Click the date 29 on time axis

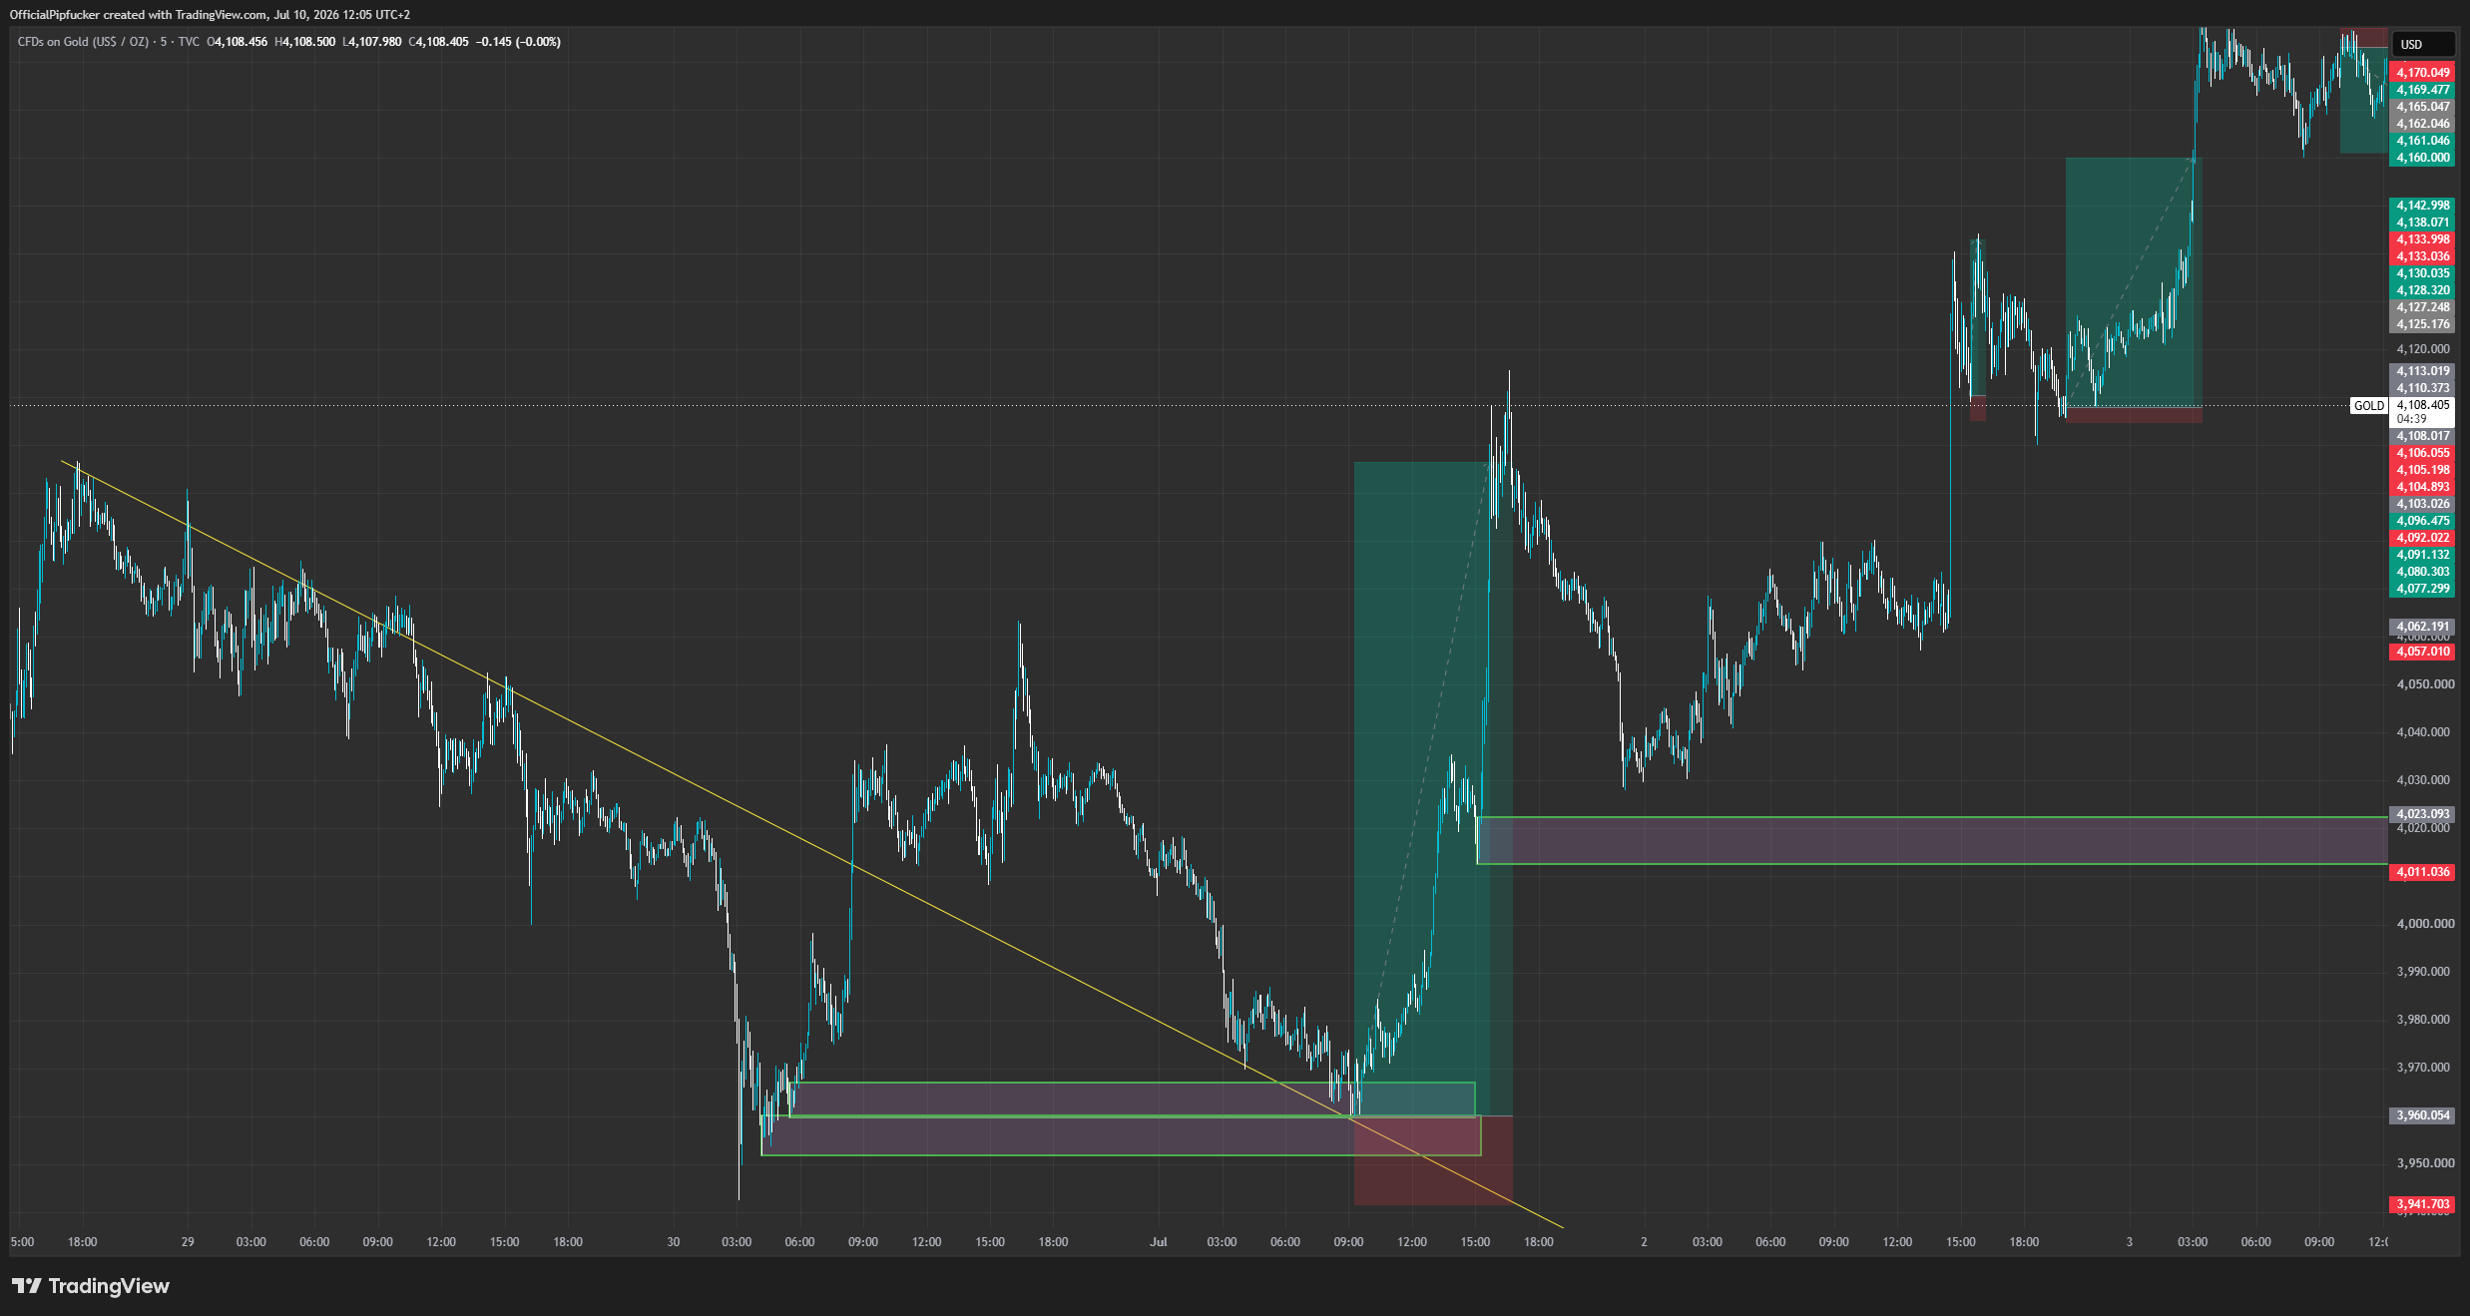click(188, 1242)
